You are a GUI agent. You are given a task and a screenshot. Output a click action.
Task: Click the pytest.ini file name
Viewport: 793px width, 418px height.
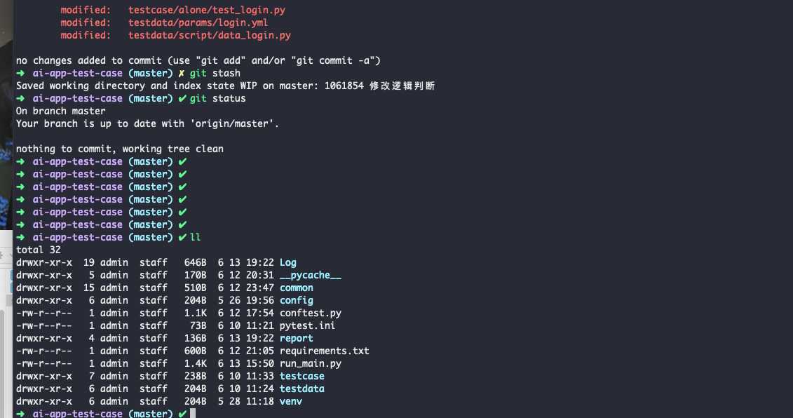[x=308, y=326]
